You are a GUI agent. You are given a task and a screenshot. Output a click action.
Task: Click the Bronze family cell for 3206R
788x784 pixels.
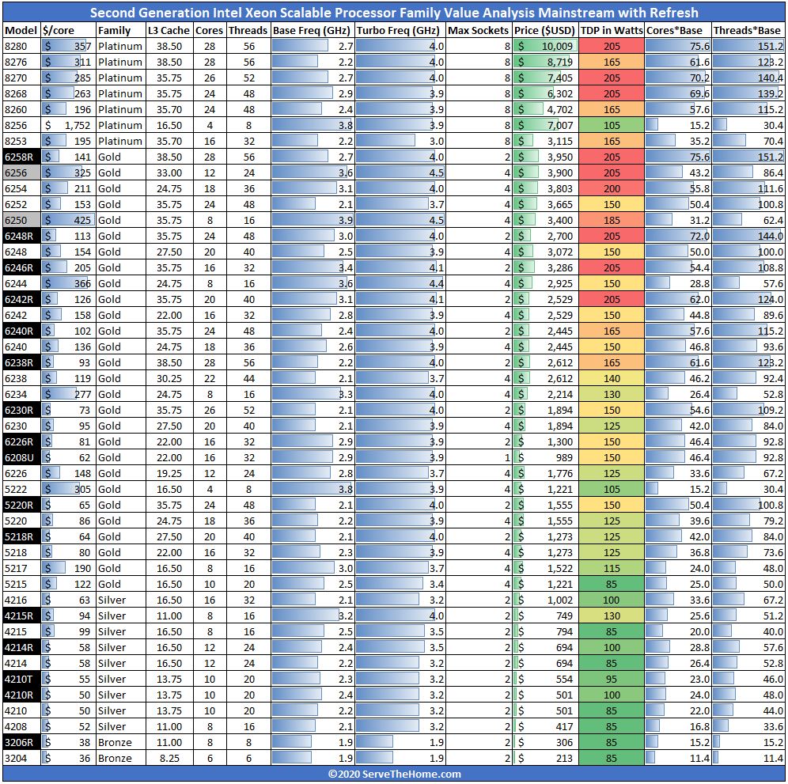[121, 742]
